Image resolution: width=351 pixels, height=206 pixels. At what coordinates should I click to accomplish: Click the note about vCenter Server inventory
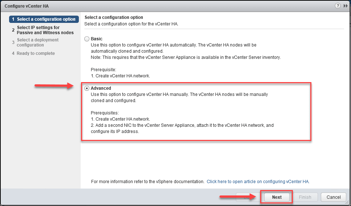pos(186,57)
